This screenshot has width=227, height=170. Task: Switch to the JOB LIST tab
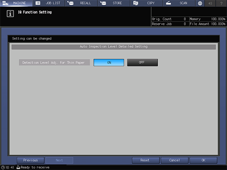pyautogui.click(x=49, y=3)
